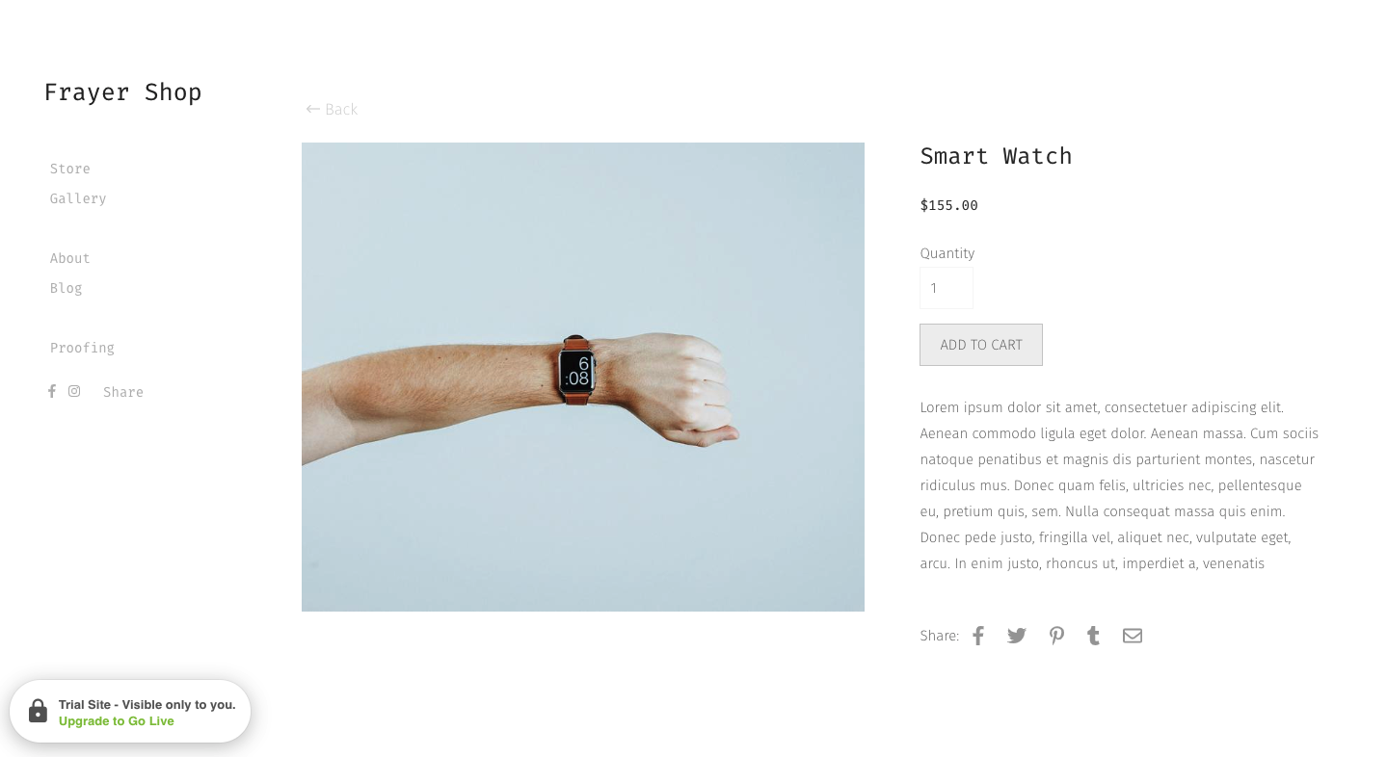Add Smart Watch to cart
Image resolution: width=1387 pixels, height=757 pixels.
tap(981, 345)
